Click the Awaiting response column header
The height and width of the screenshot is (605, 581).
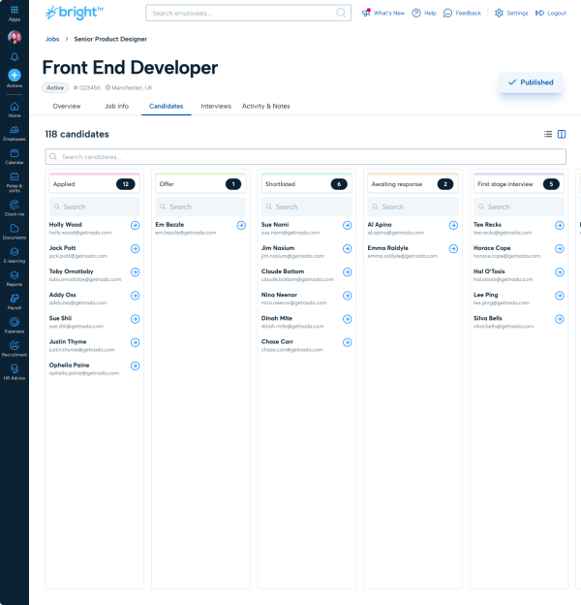[413, 183]
